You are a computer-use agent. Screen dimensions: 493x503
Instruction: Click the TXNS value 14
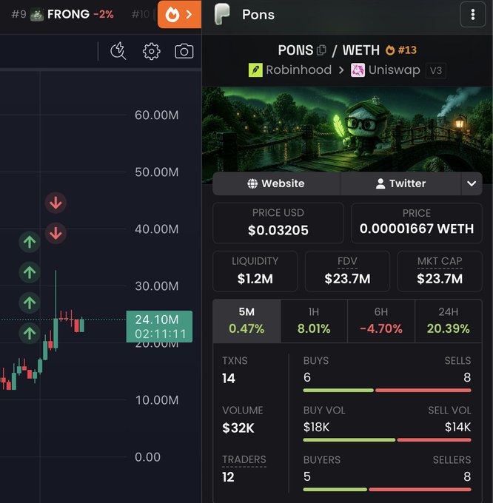tap(229, 378)
